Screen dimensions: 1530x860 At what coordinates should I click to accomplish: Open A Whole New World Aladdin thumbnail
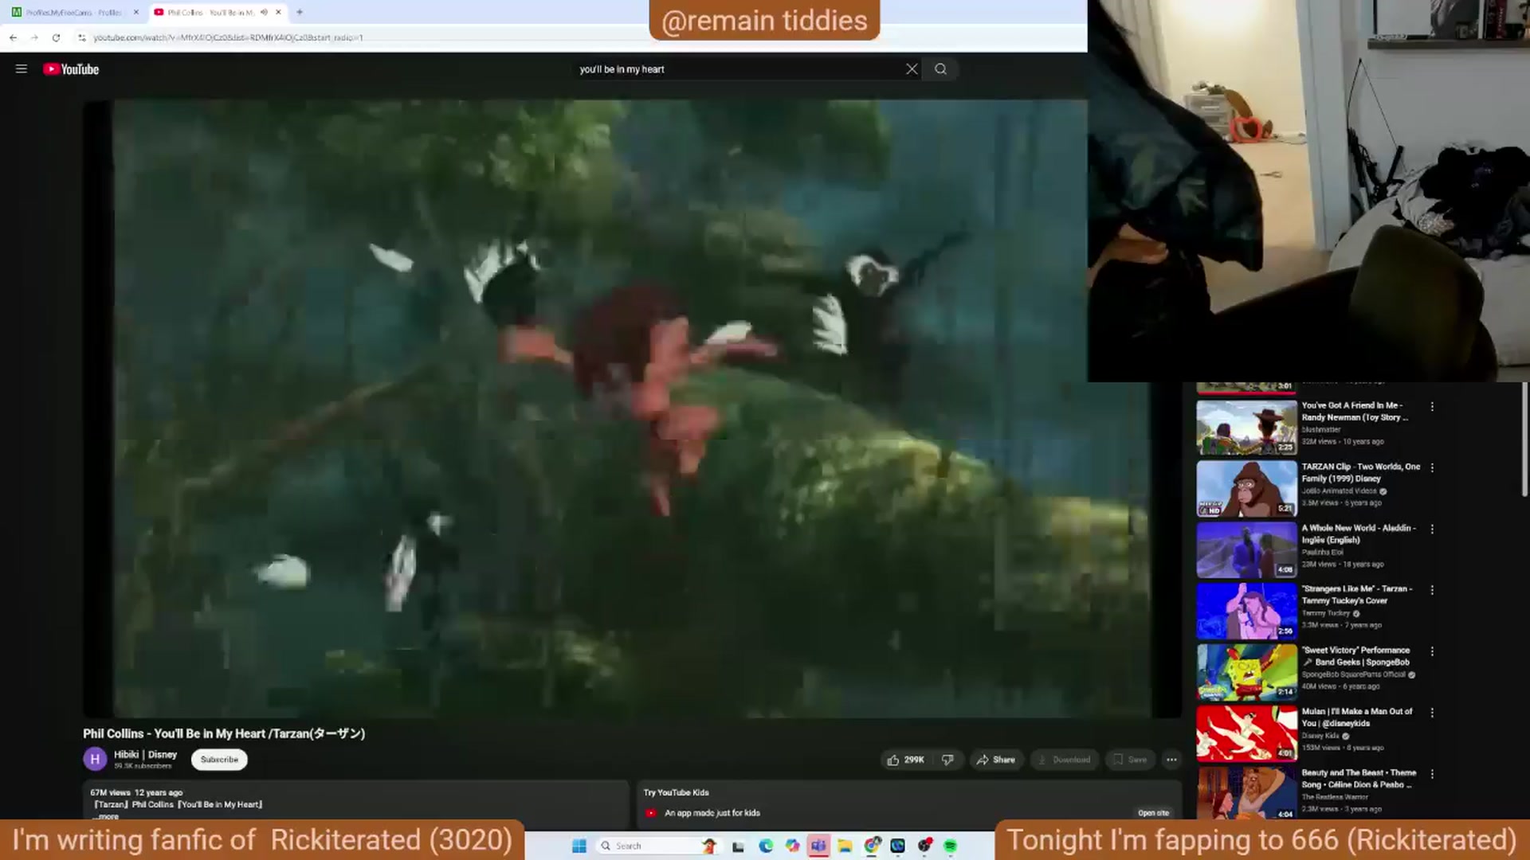click(x=1246, y=550)
